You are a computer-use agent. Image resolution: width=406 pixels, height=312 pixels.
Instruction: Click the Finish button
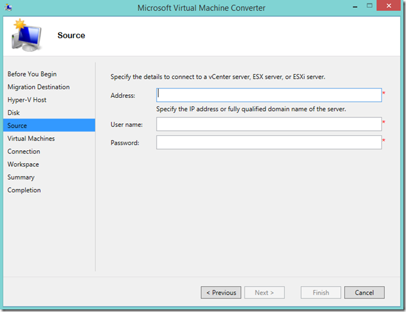(x=321, y=293)
